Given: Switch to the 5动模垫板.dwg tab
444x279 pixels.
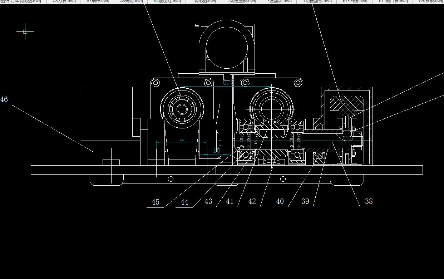Looking at the screenshot, I should tap(317, 1).
